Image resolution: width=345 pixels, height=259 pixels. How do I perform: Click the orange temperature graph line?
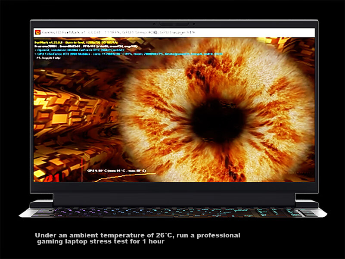(124, 177)
